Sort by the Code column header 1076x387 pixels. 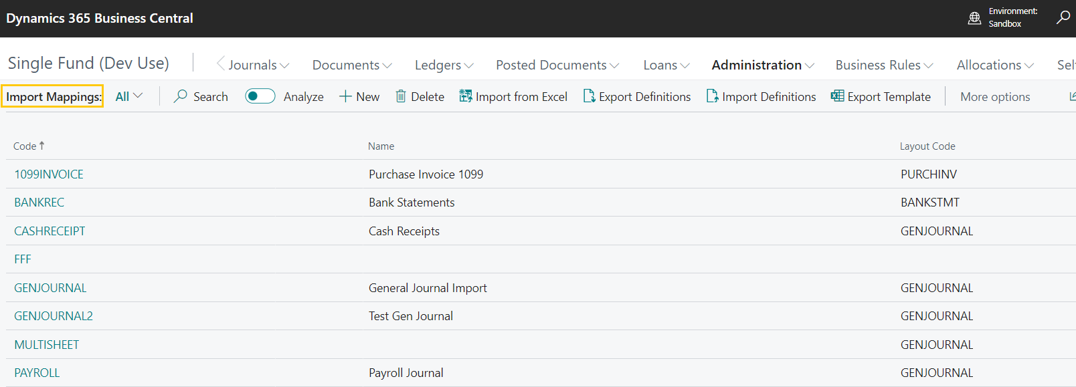pyautogui.click(x=29, y=146)
